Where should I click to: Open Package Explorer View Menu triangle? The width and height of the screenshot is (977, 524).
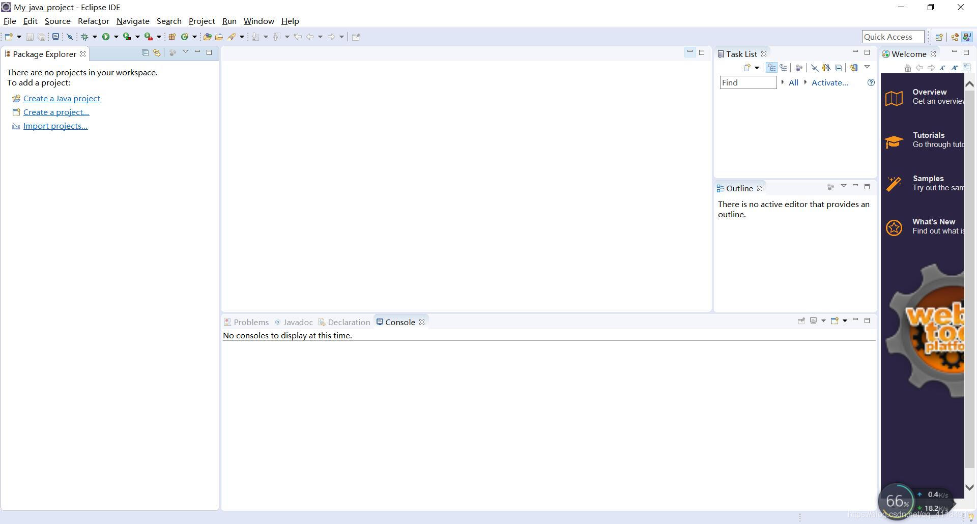click(186, 52)
